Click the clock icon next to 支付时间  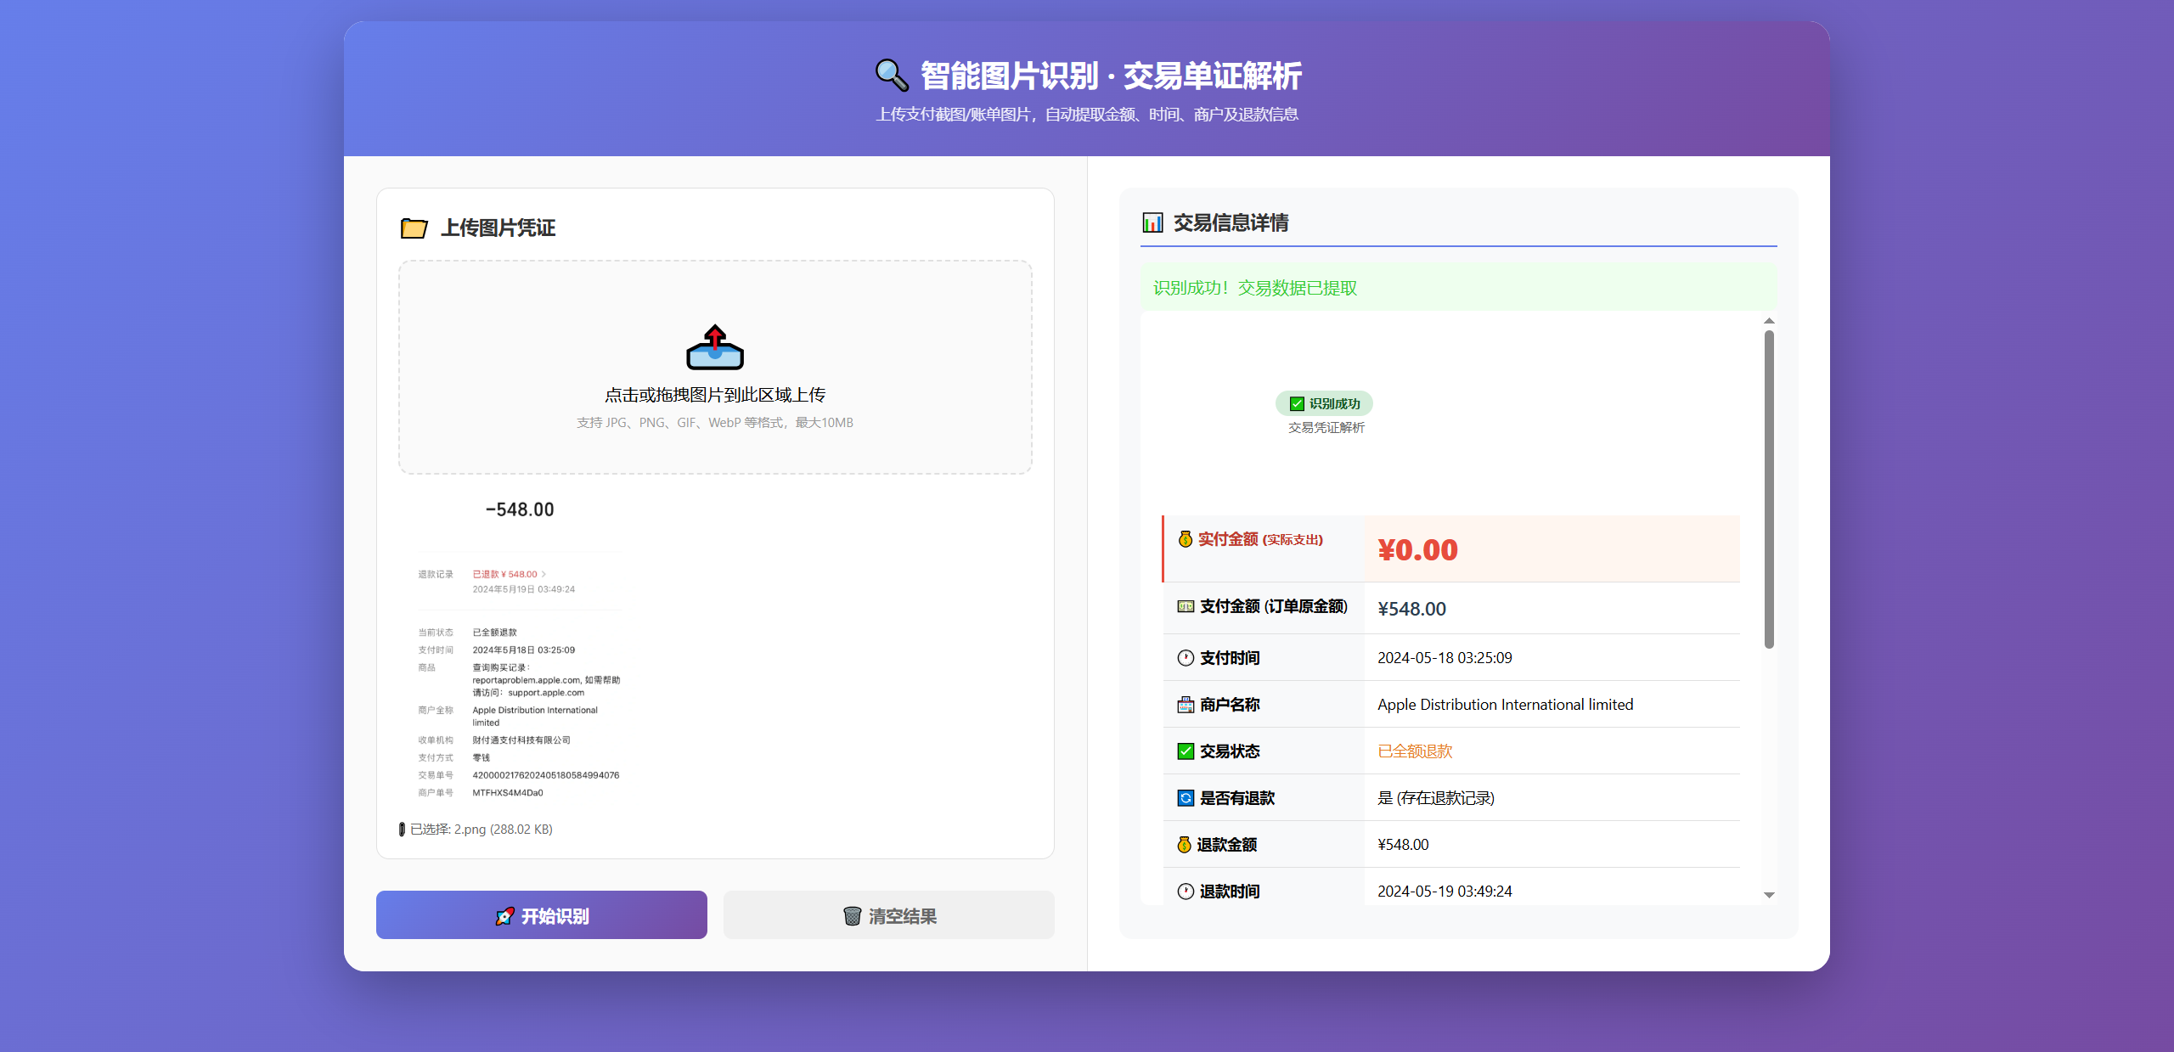[1186, 658]
